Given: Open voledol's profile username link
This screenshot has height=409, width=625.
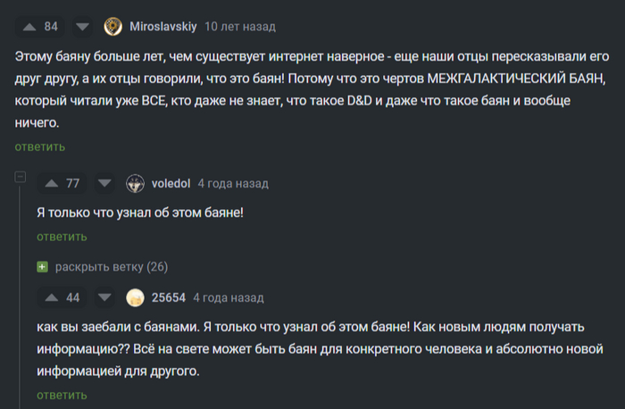Looking at the screenshot, I should coord(171,183).
